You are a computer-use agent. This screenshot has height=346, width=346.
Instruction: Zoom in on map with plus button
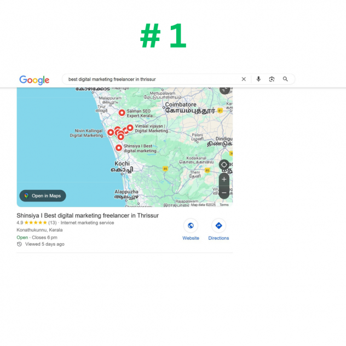224,180
